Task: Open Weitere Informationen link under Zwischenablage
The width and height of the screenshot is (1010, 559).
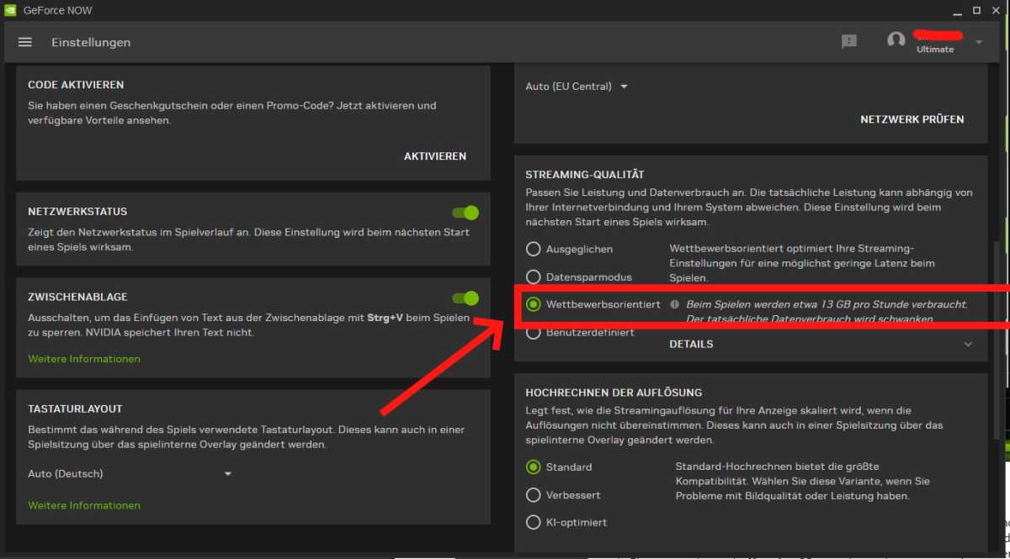Action: pyautogui.click(x=84, y=359)
